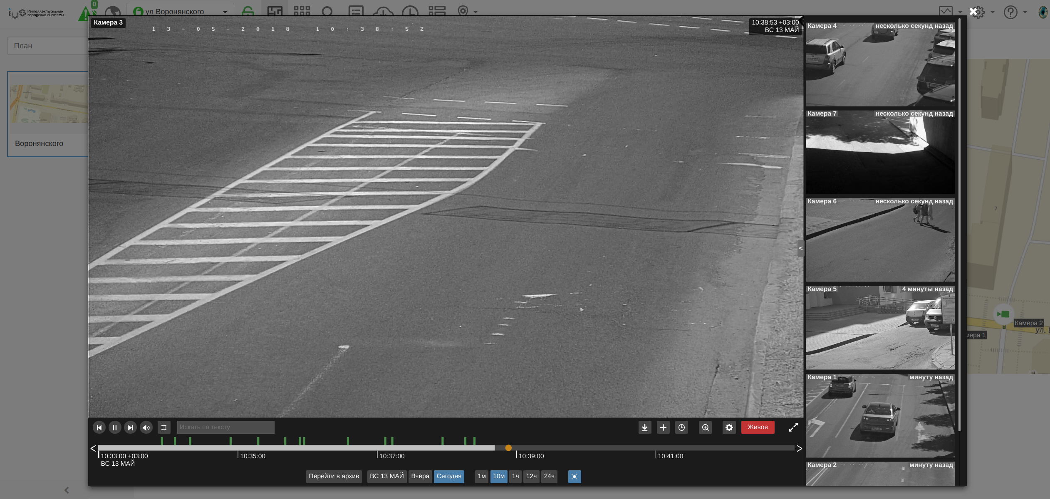Image resolution: width=1050 pixels, height=499 pixels.
Task: Open the chart monitoring icon
Action: 946,12
